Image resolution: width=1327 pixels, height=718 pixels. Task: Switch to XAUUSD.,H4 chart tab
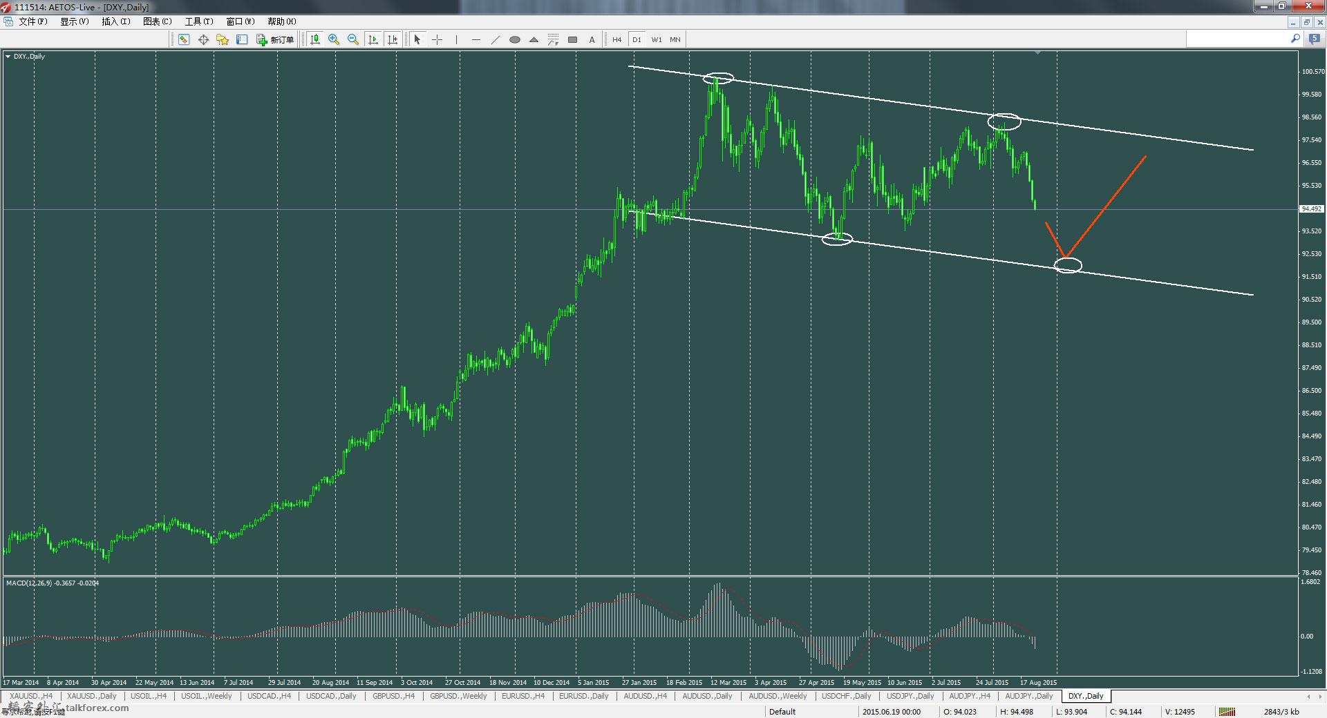coord(31,696)
